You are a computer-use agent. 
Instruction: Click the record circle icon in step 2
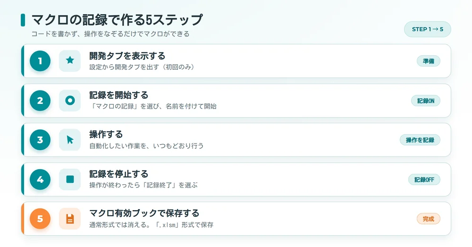[70, 101]
